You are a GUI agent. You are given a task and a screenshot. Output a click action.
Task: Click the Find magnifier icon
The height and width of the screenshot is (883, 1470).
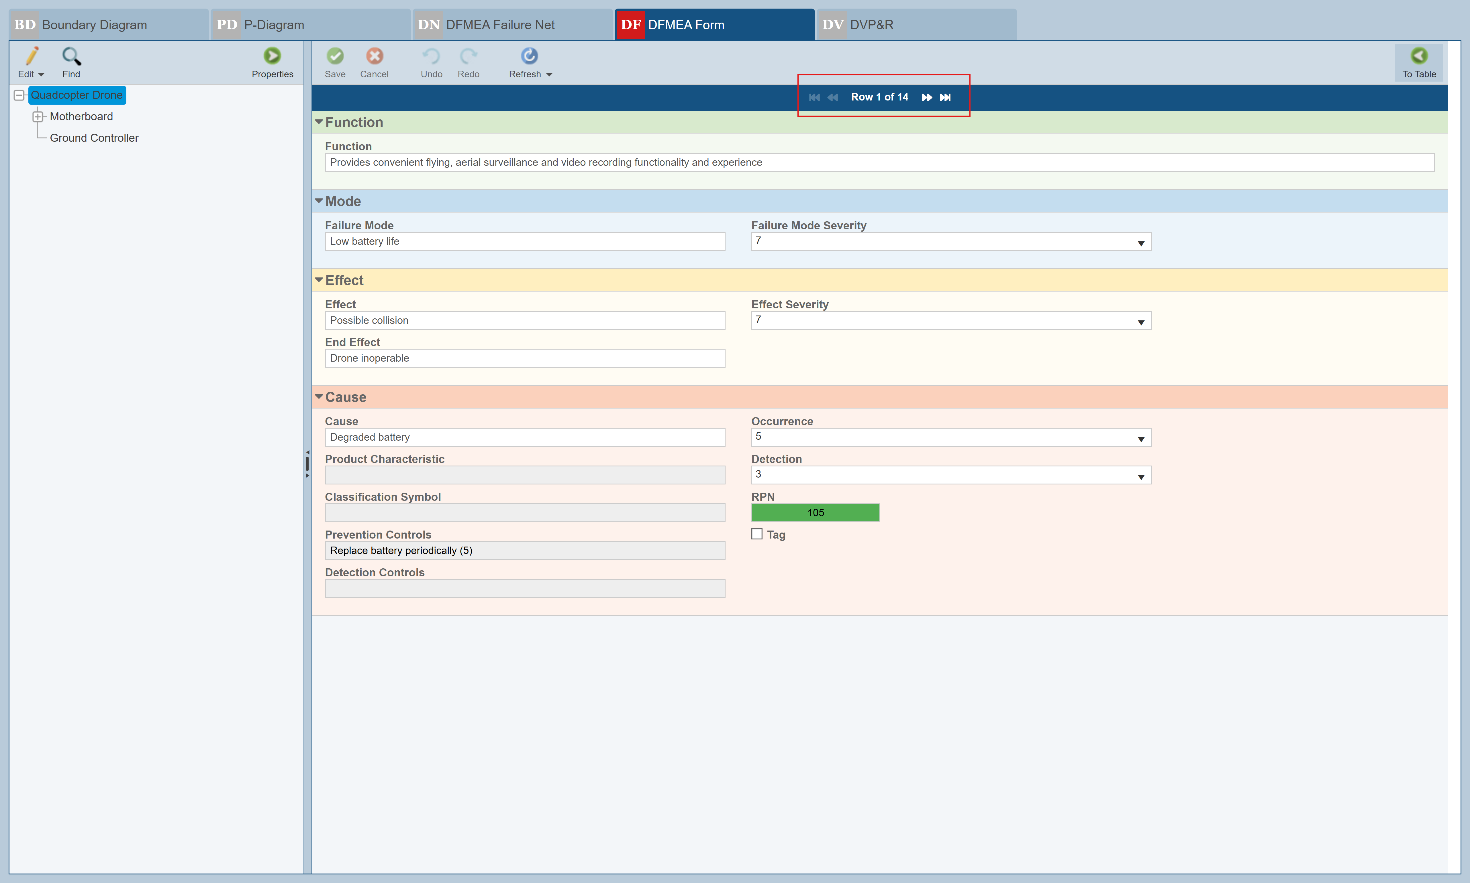coord(71,56)
